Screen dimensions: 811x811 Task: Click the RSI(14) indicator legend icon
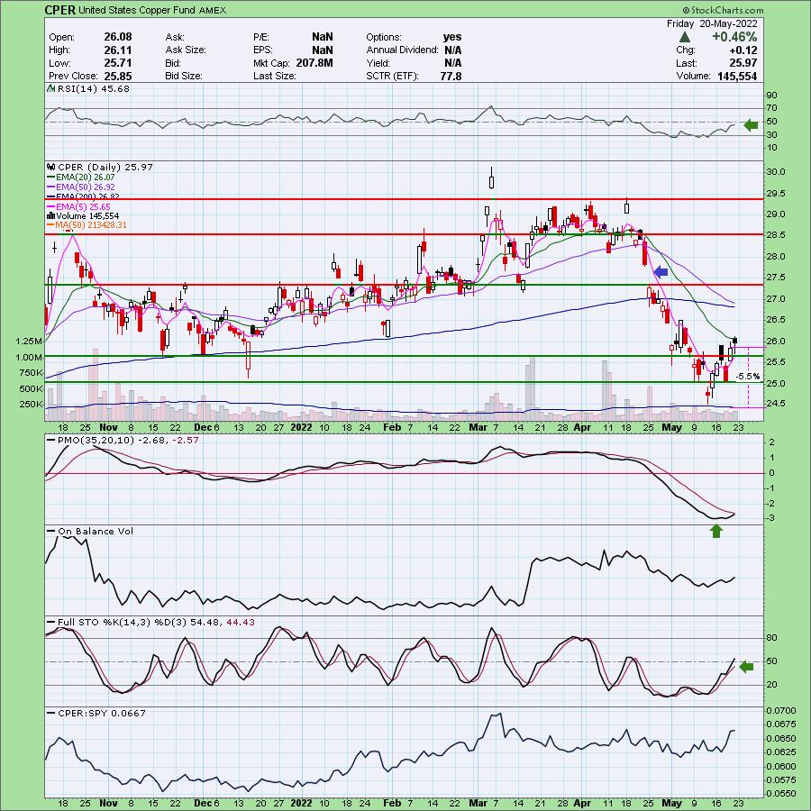[x=51, y=88]
